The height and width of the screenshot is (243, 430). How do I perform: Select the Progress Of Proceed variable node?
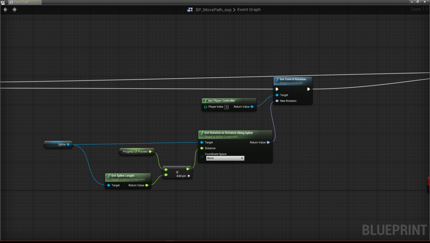(x=137, y=152)
